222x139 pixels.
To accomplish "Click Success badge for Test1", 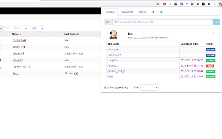I will pyautogui.click(x=211, y=77).
